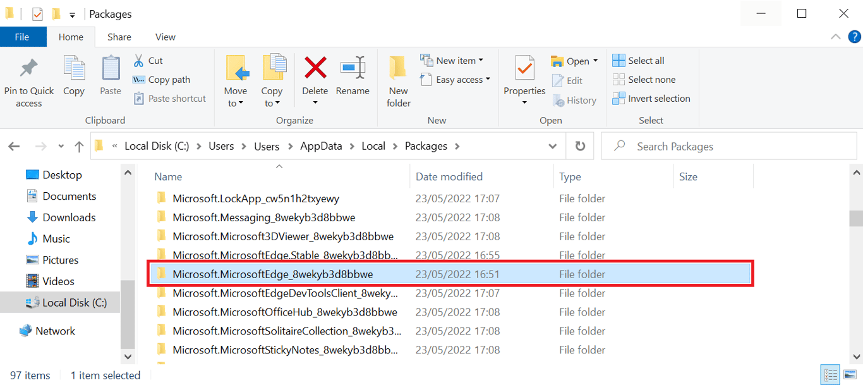Pin current folder to Quick access
Viewport: 863px width, 385px height.
(28, 80)
